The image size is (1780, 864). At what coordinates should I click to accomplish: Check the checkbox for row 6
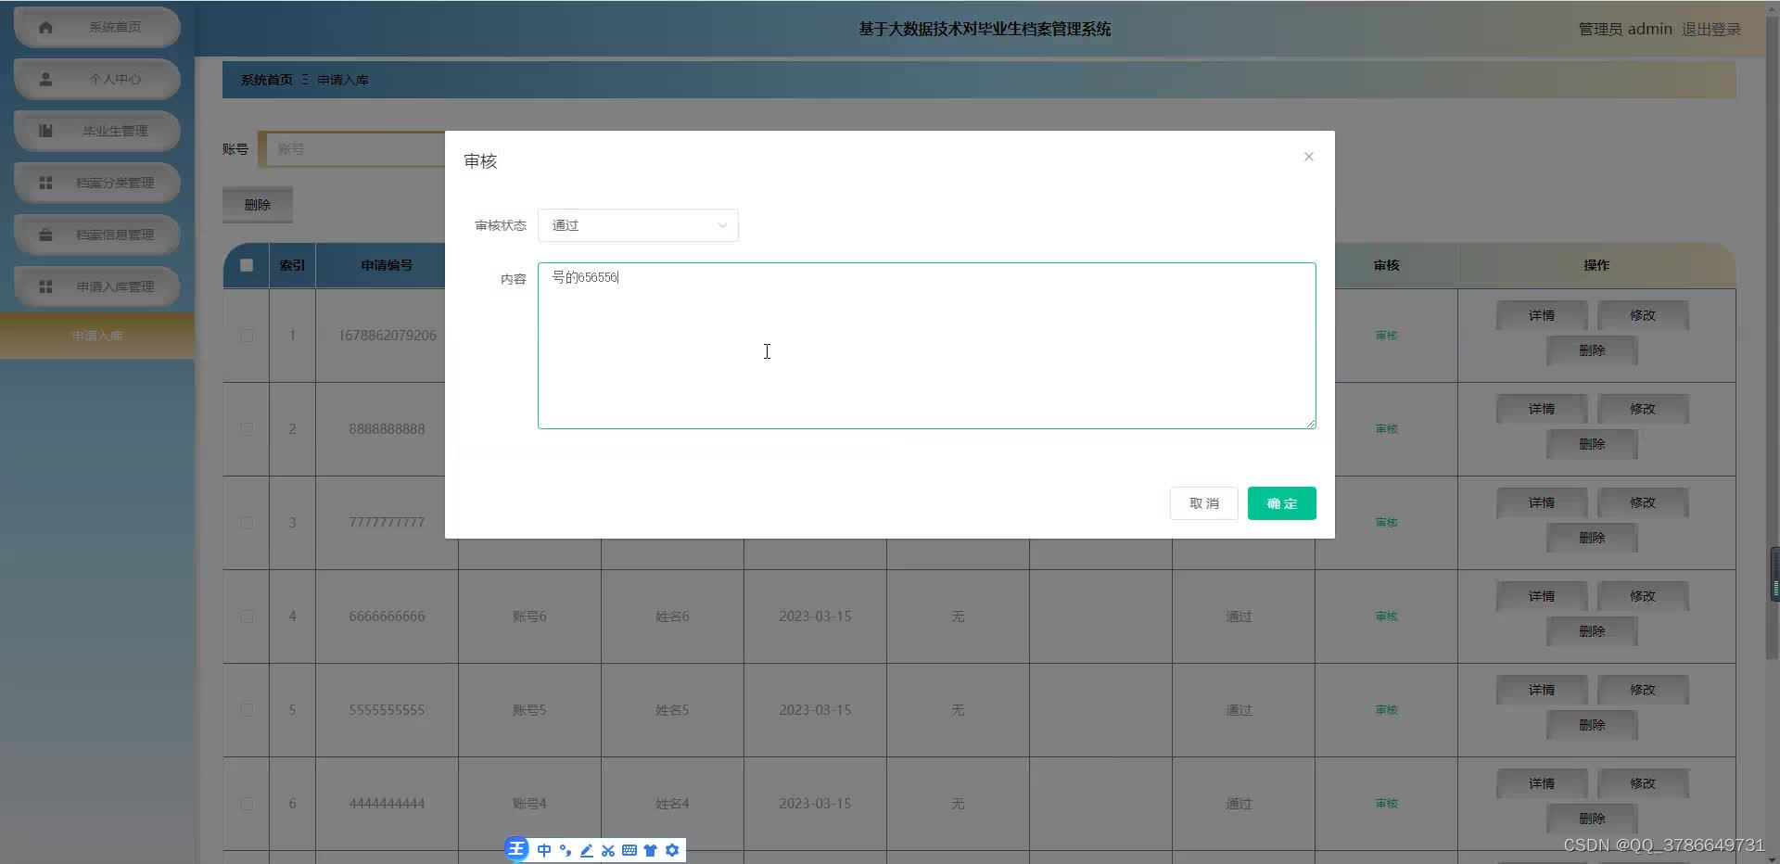(x=247, y=804)
